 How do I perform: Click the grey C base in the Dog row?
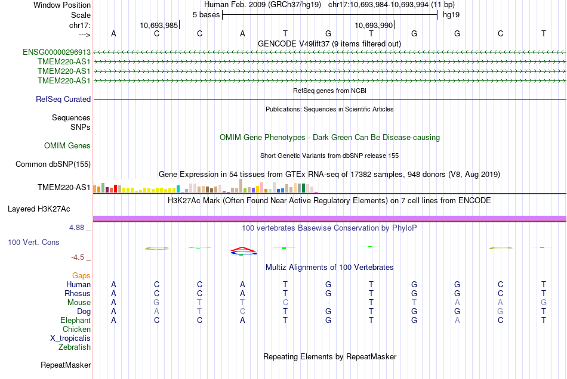[242, 312]
